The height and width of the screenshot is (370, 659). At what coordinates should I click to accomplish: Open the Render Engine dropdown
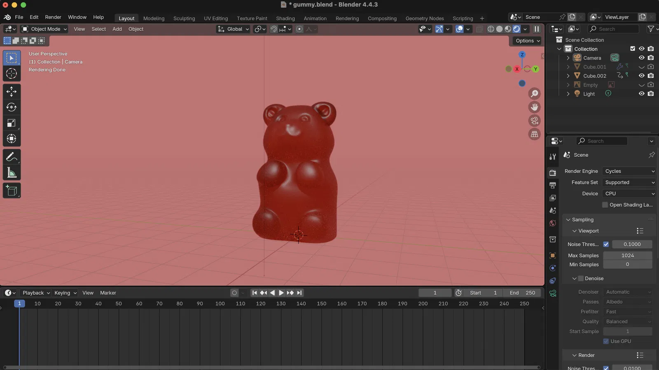pyautogui.click(x=629, y=171)
